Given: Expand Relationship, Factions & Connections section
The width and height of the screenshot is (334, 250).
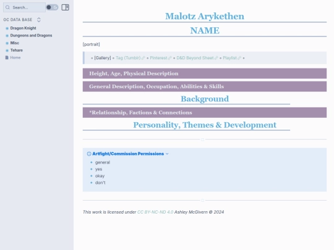Looking at the screenshot, I should [205, 112].
